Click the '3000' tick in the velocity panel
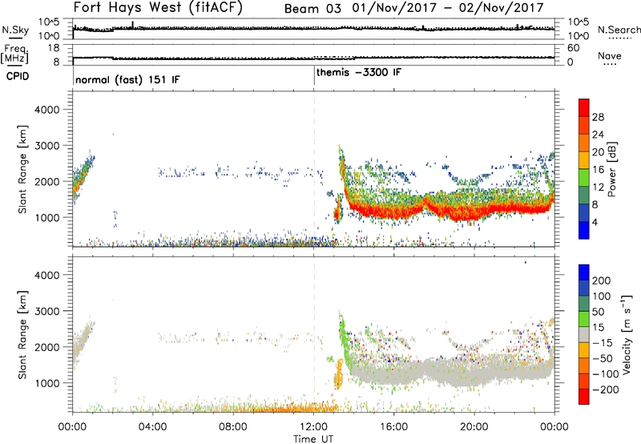Screen dimensions: 641x444 [x=47, y=311]
